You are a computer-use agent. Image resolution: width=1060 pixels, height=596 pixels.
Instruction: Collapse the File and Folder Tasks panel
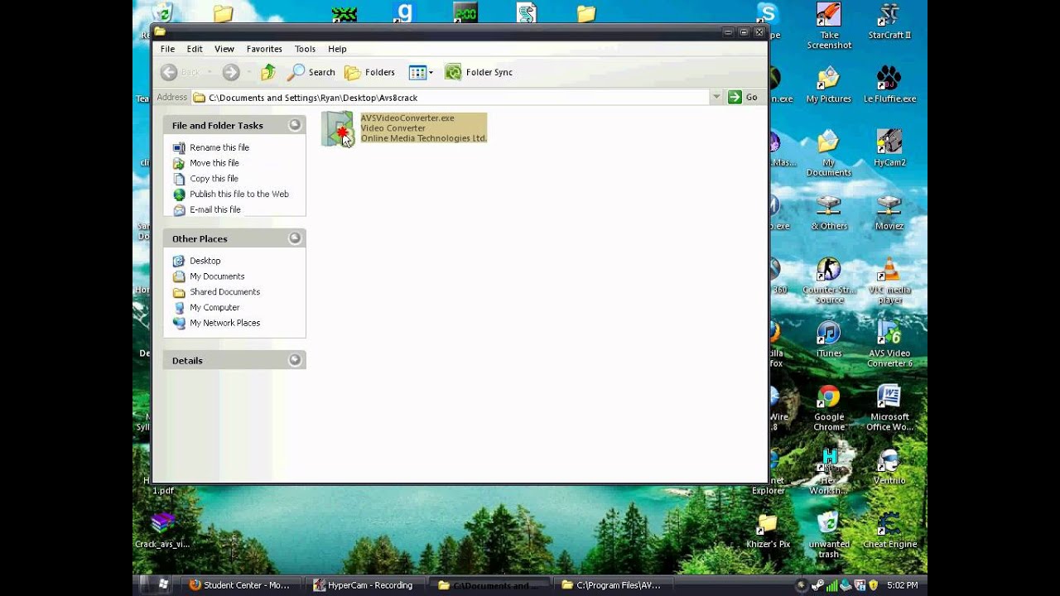click(295, 125)
